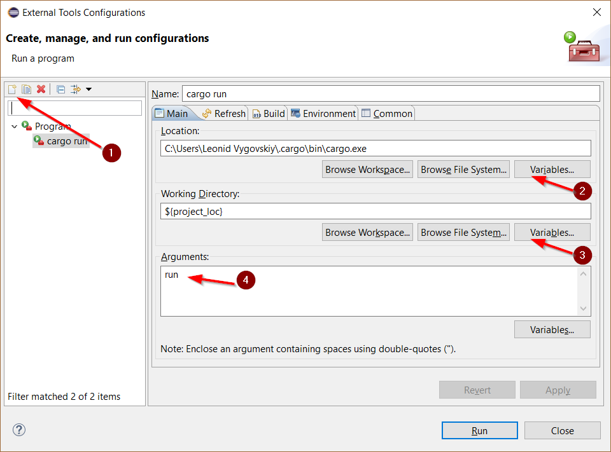Create a new launch configuration
The width and height of the screenshot is (611, 452).
pyautogui.click(x=11, y=89)
